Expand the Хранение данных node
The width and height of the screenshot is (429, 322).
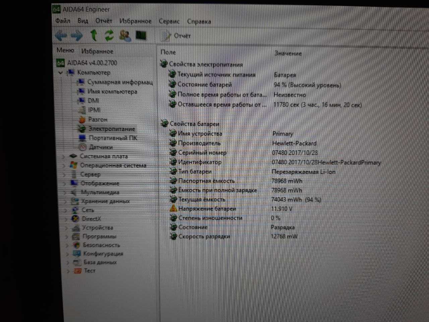click(65, 201)
